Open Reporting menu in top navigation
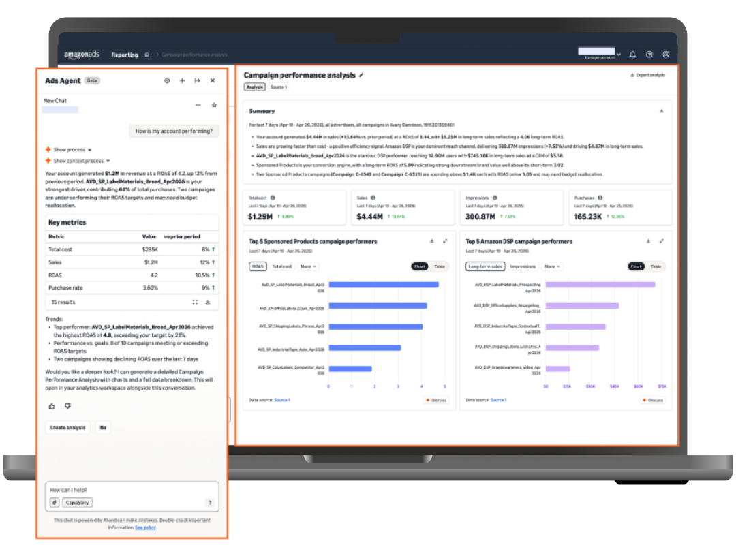Viewport: 736px width, 560px height. click(x=125, y=55)
